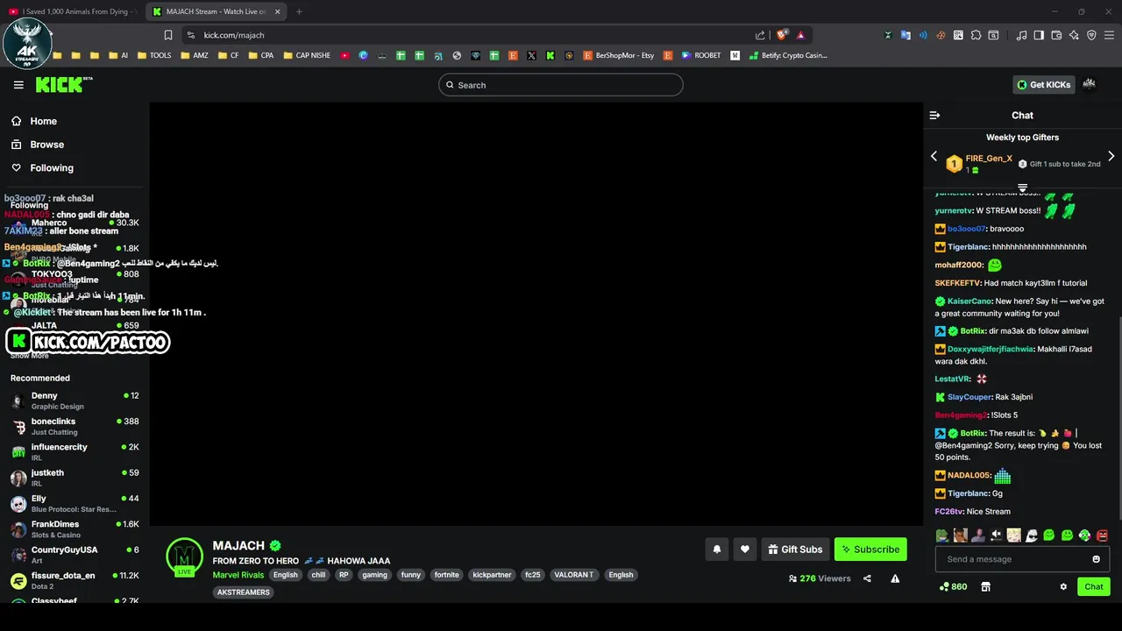Open the BerShopMor - Etsy bookmark
This screenshot has height=631, width=1122.
click(x=618, y=55)
